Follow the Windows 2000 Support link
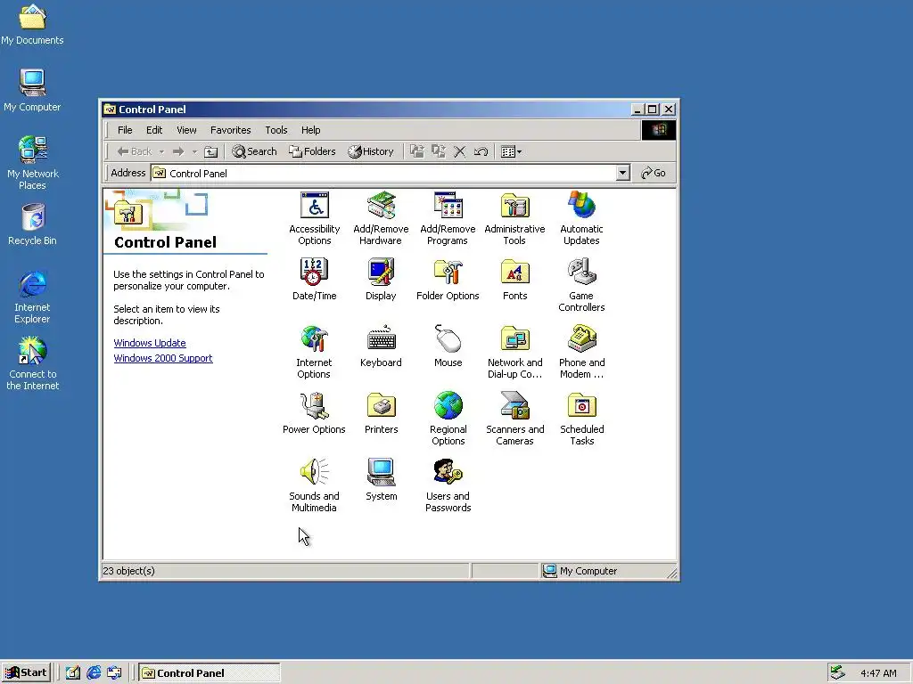The width and height of the screenshot is (913, 684). (163, 358)
